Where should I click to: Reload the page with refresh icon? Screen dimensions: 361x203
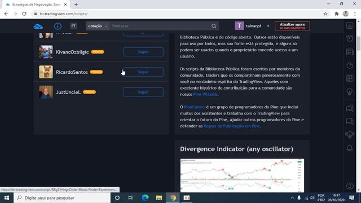[x=24, y=14]
